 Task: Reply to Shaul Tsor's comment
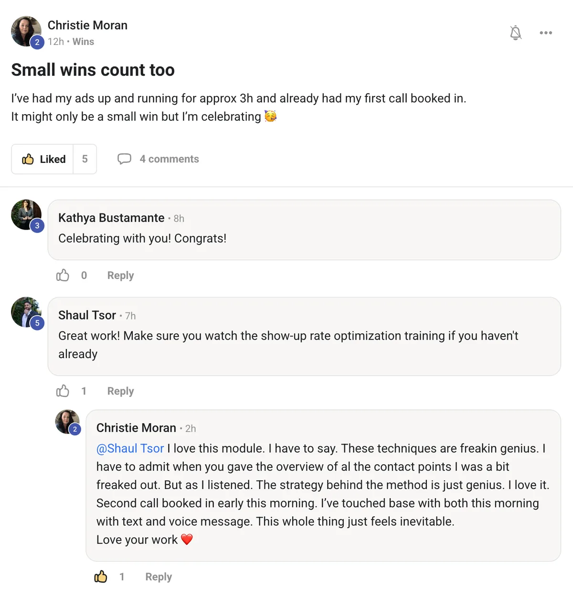(x=120, y=391)
